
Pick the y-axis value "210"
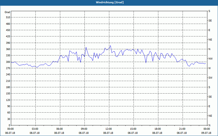[x=8, y=81]
